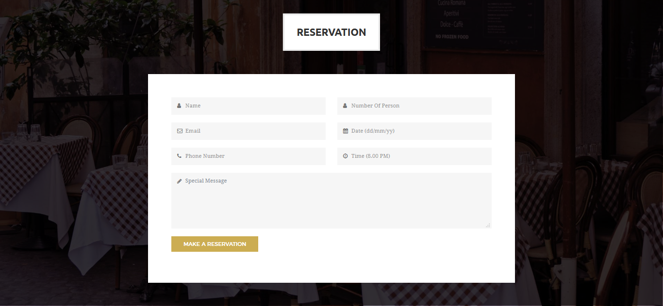Click the person icon beside Number Of Person

pyautogui.click(x=345, y=106)
